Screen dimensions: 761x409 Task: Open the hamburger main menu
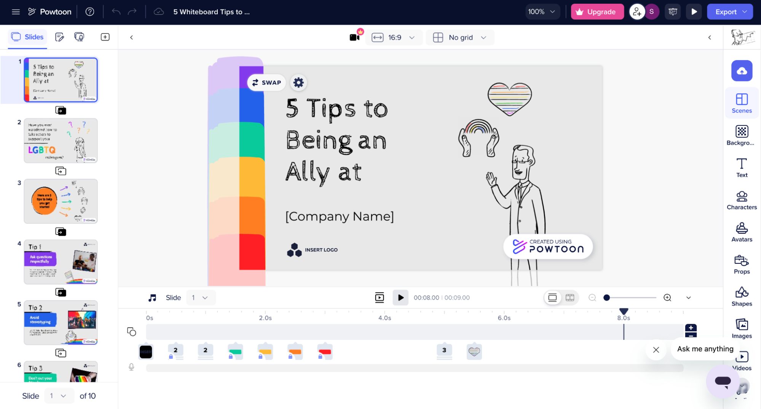click(x=16, y=12)
